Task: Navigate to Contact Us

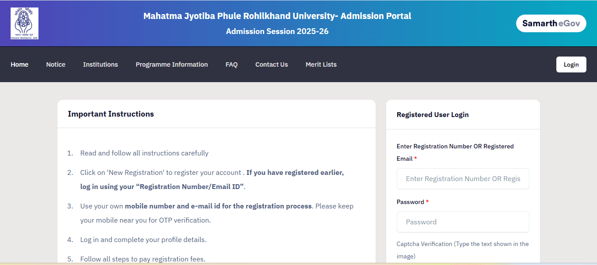Action: [x=271, y=64]
